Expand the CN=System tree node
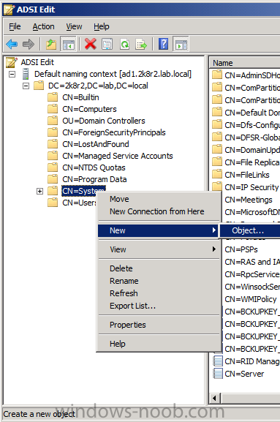The height and width of the screenshot is (422, 280). click(39, 191)
